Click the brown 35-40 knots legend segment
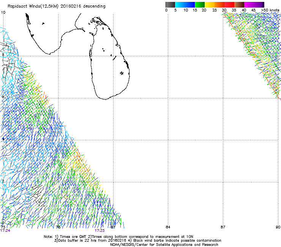The image size is (281, 247). click(239, 5)
